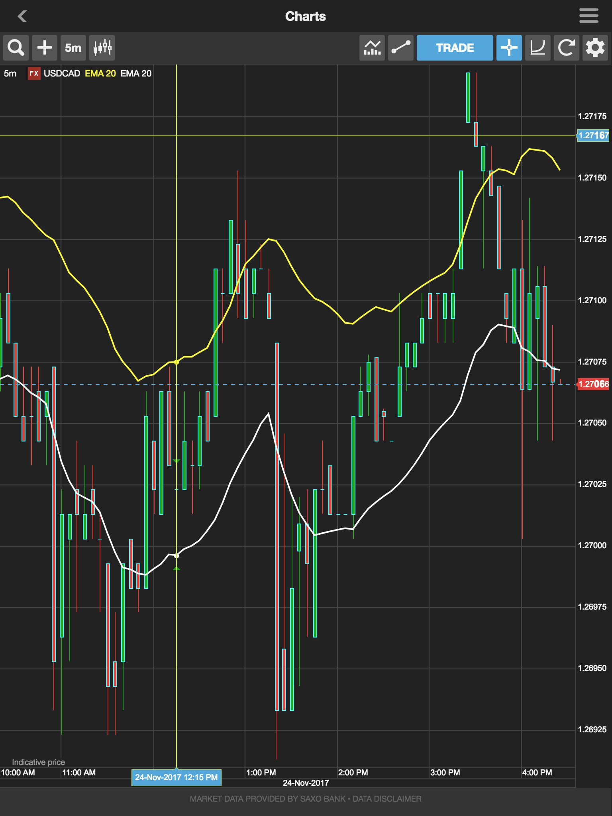Tap the 1:00 PM time axis label
The height and width of the screenshot is (816, 612).
click(x=261, y=773)
